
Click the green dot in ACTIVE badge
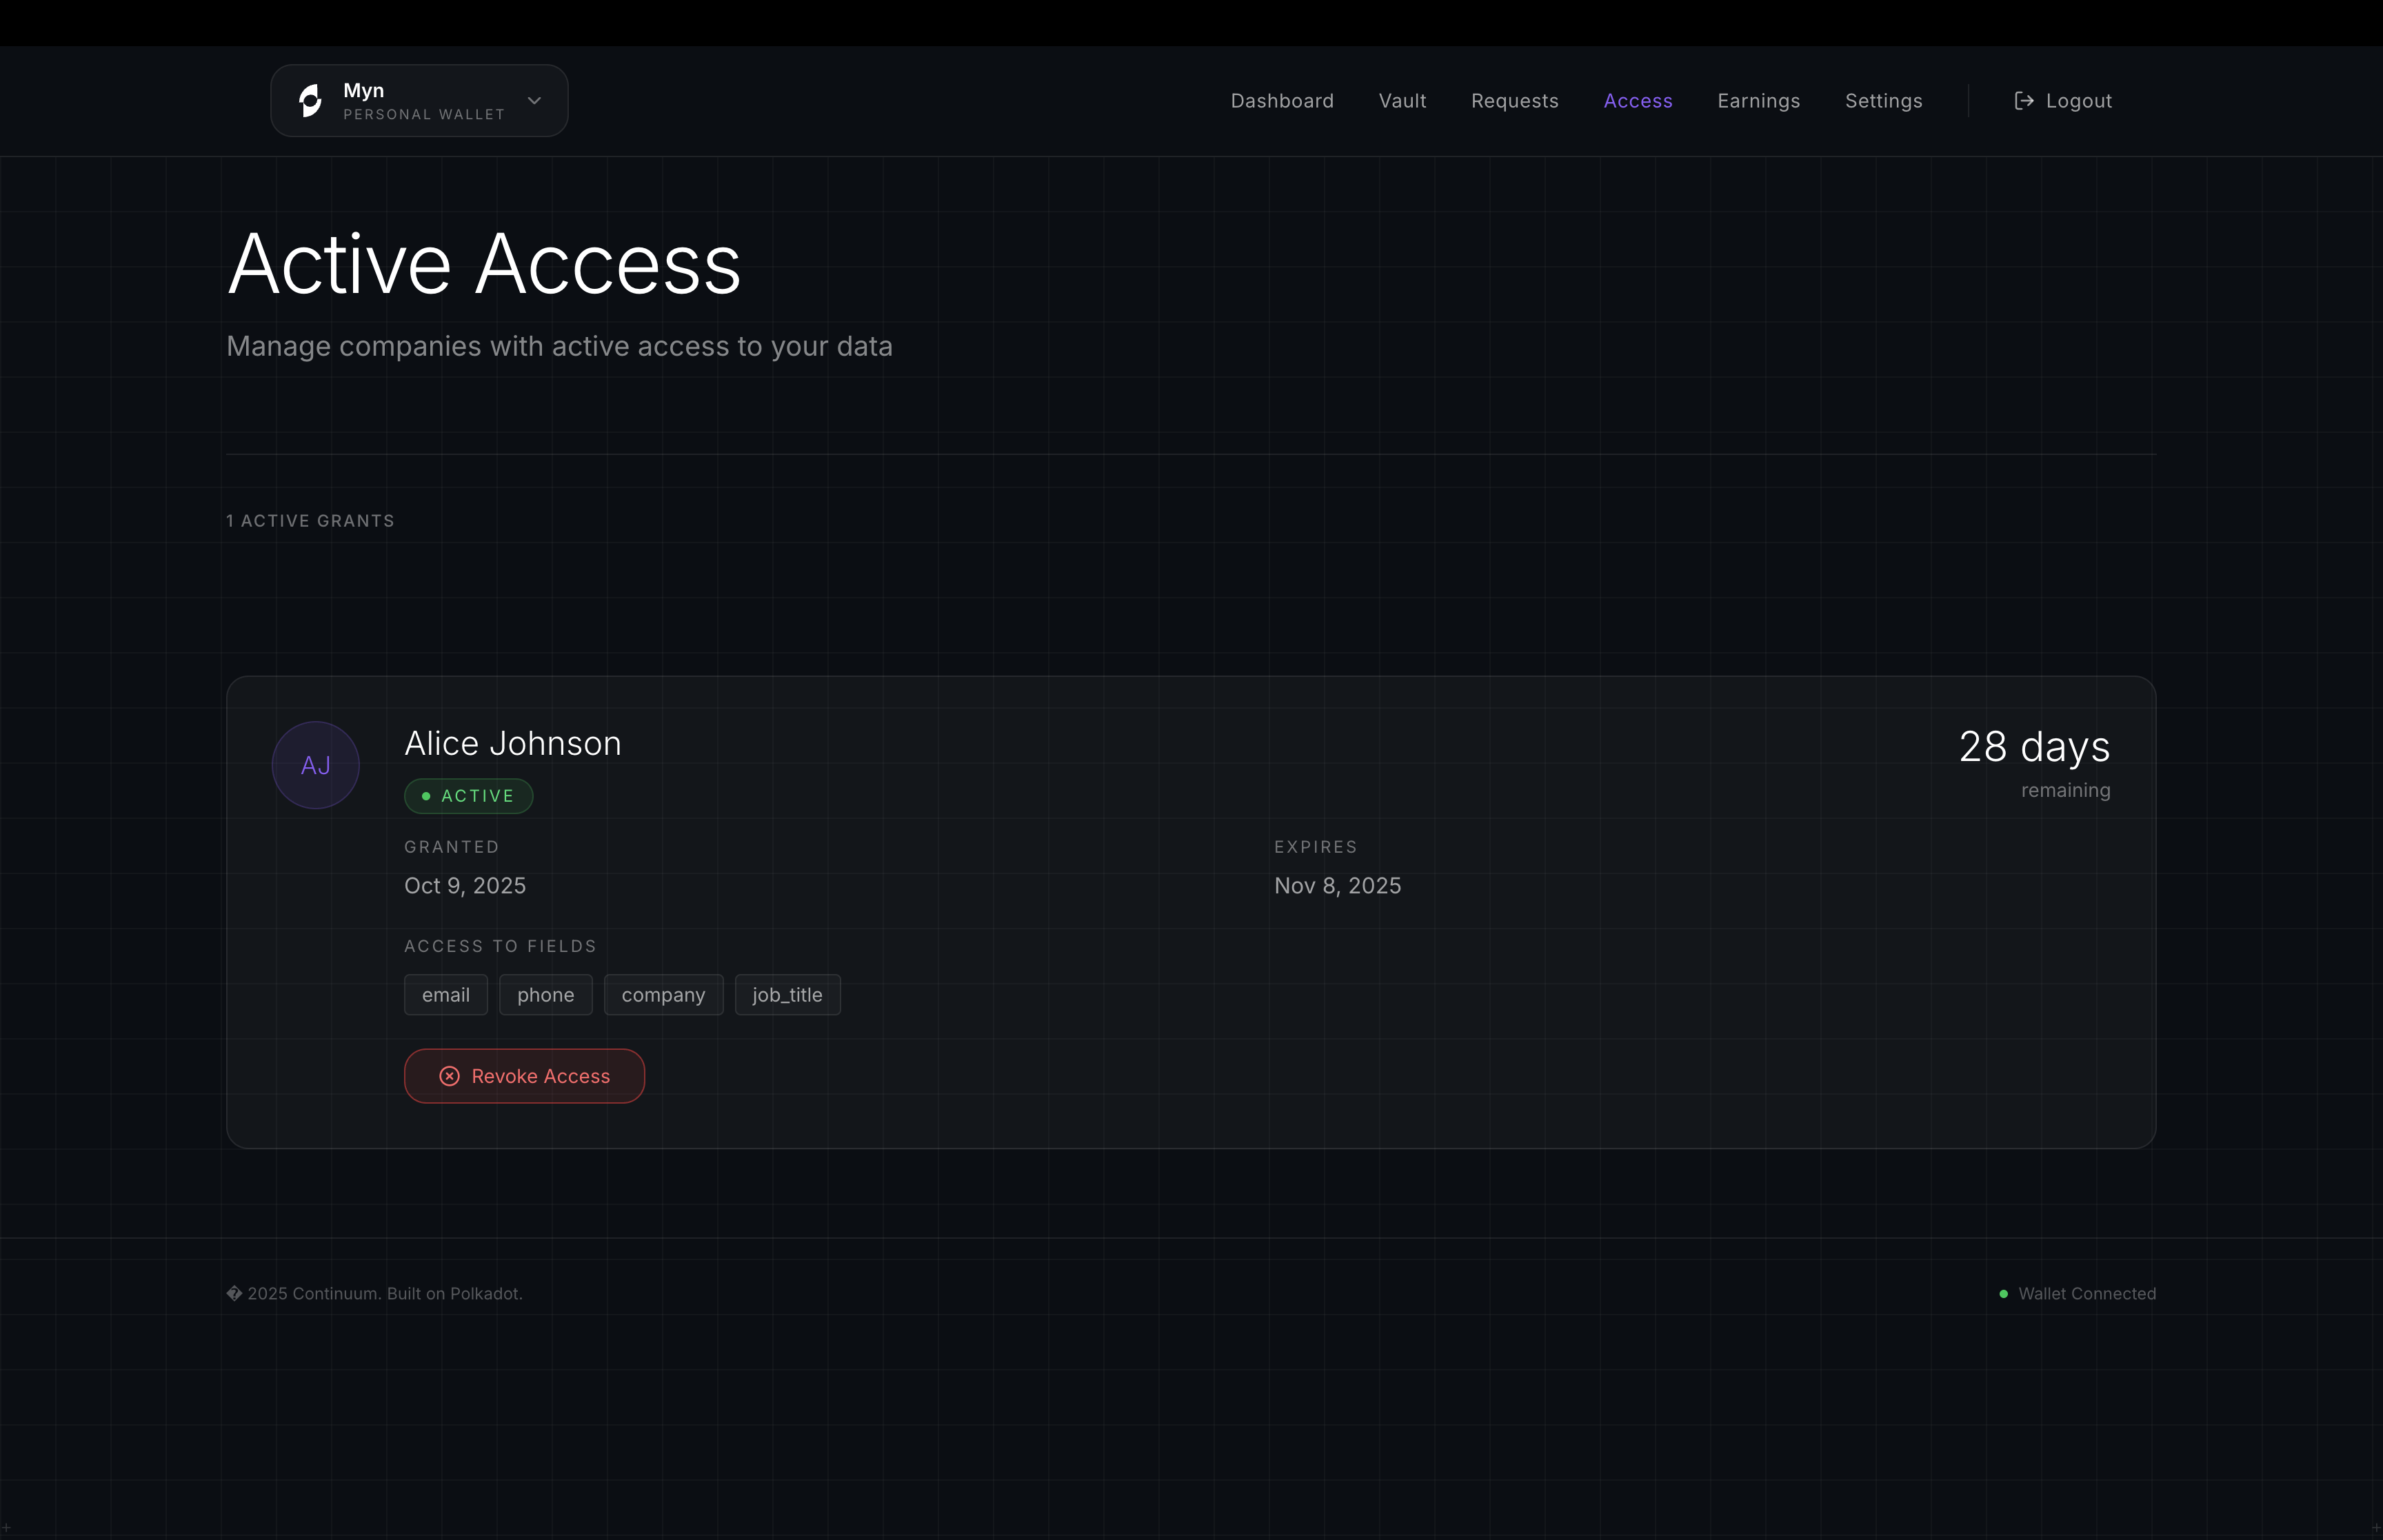426,796
